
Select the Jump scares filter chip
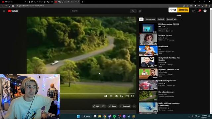pos(150,19)
